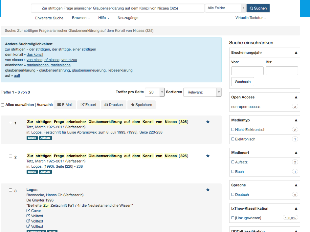This screenshot has height=232, width=310.
Task: Follow the 'von nizaa' suggestion link
Action: (69, 60)
